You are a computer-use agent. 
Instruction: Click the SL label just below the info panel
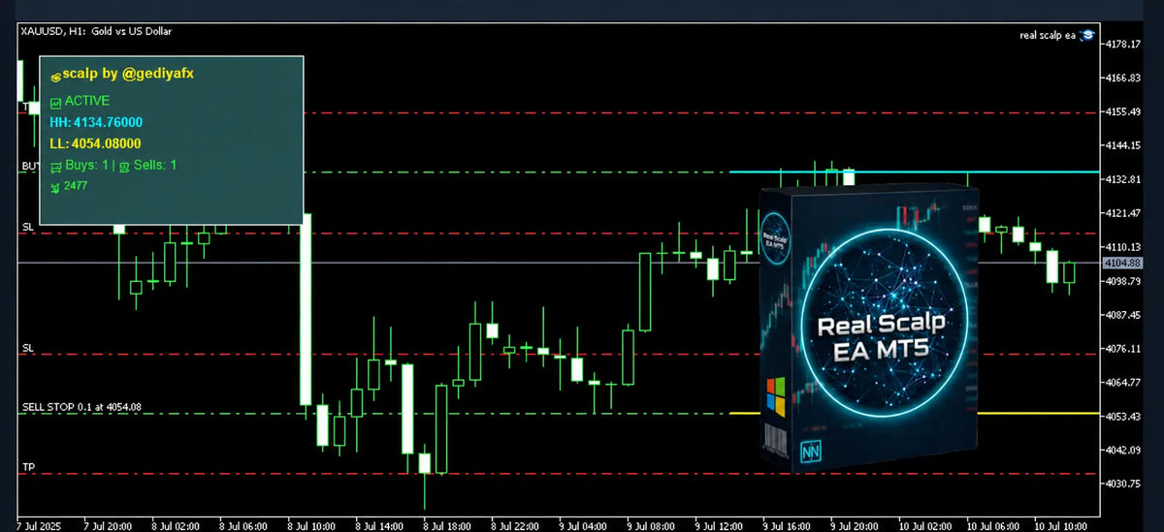coord(27,227)
